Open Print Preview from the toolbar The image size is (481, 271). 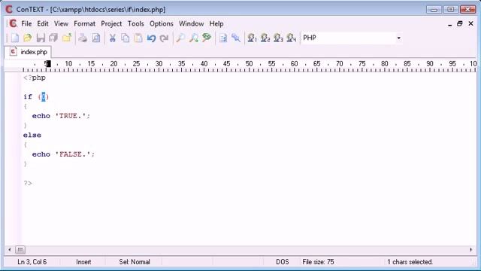click(96, 38)
